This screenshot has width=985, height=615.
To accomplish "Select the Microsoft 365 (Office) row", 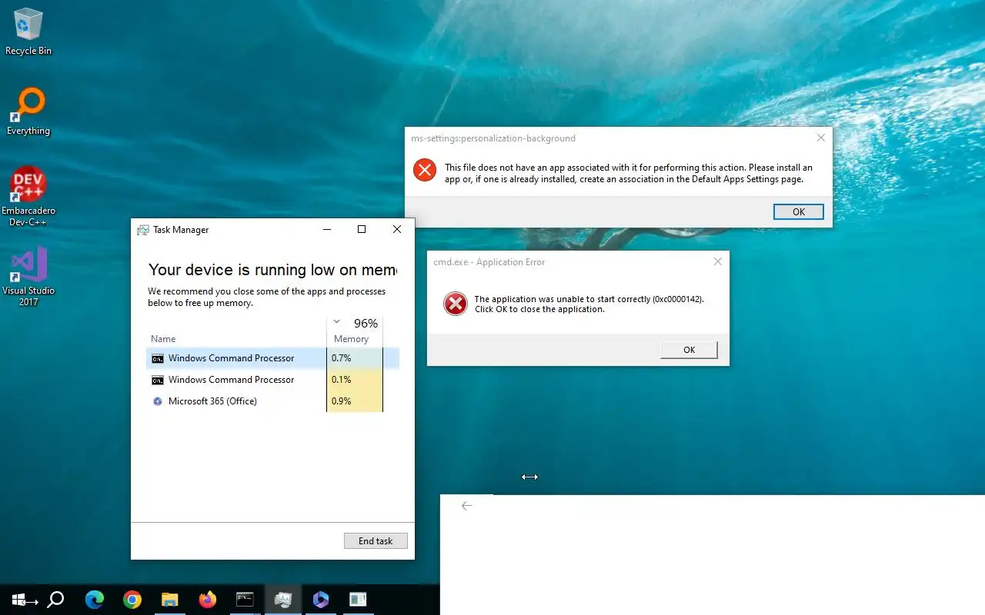I will (272, 401).
